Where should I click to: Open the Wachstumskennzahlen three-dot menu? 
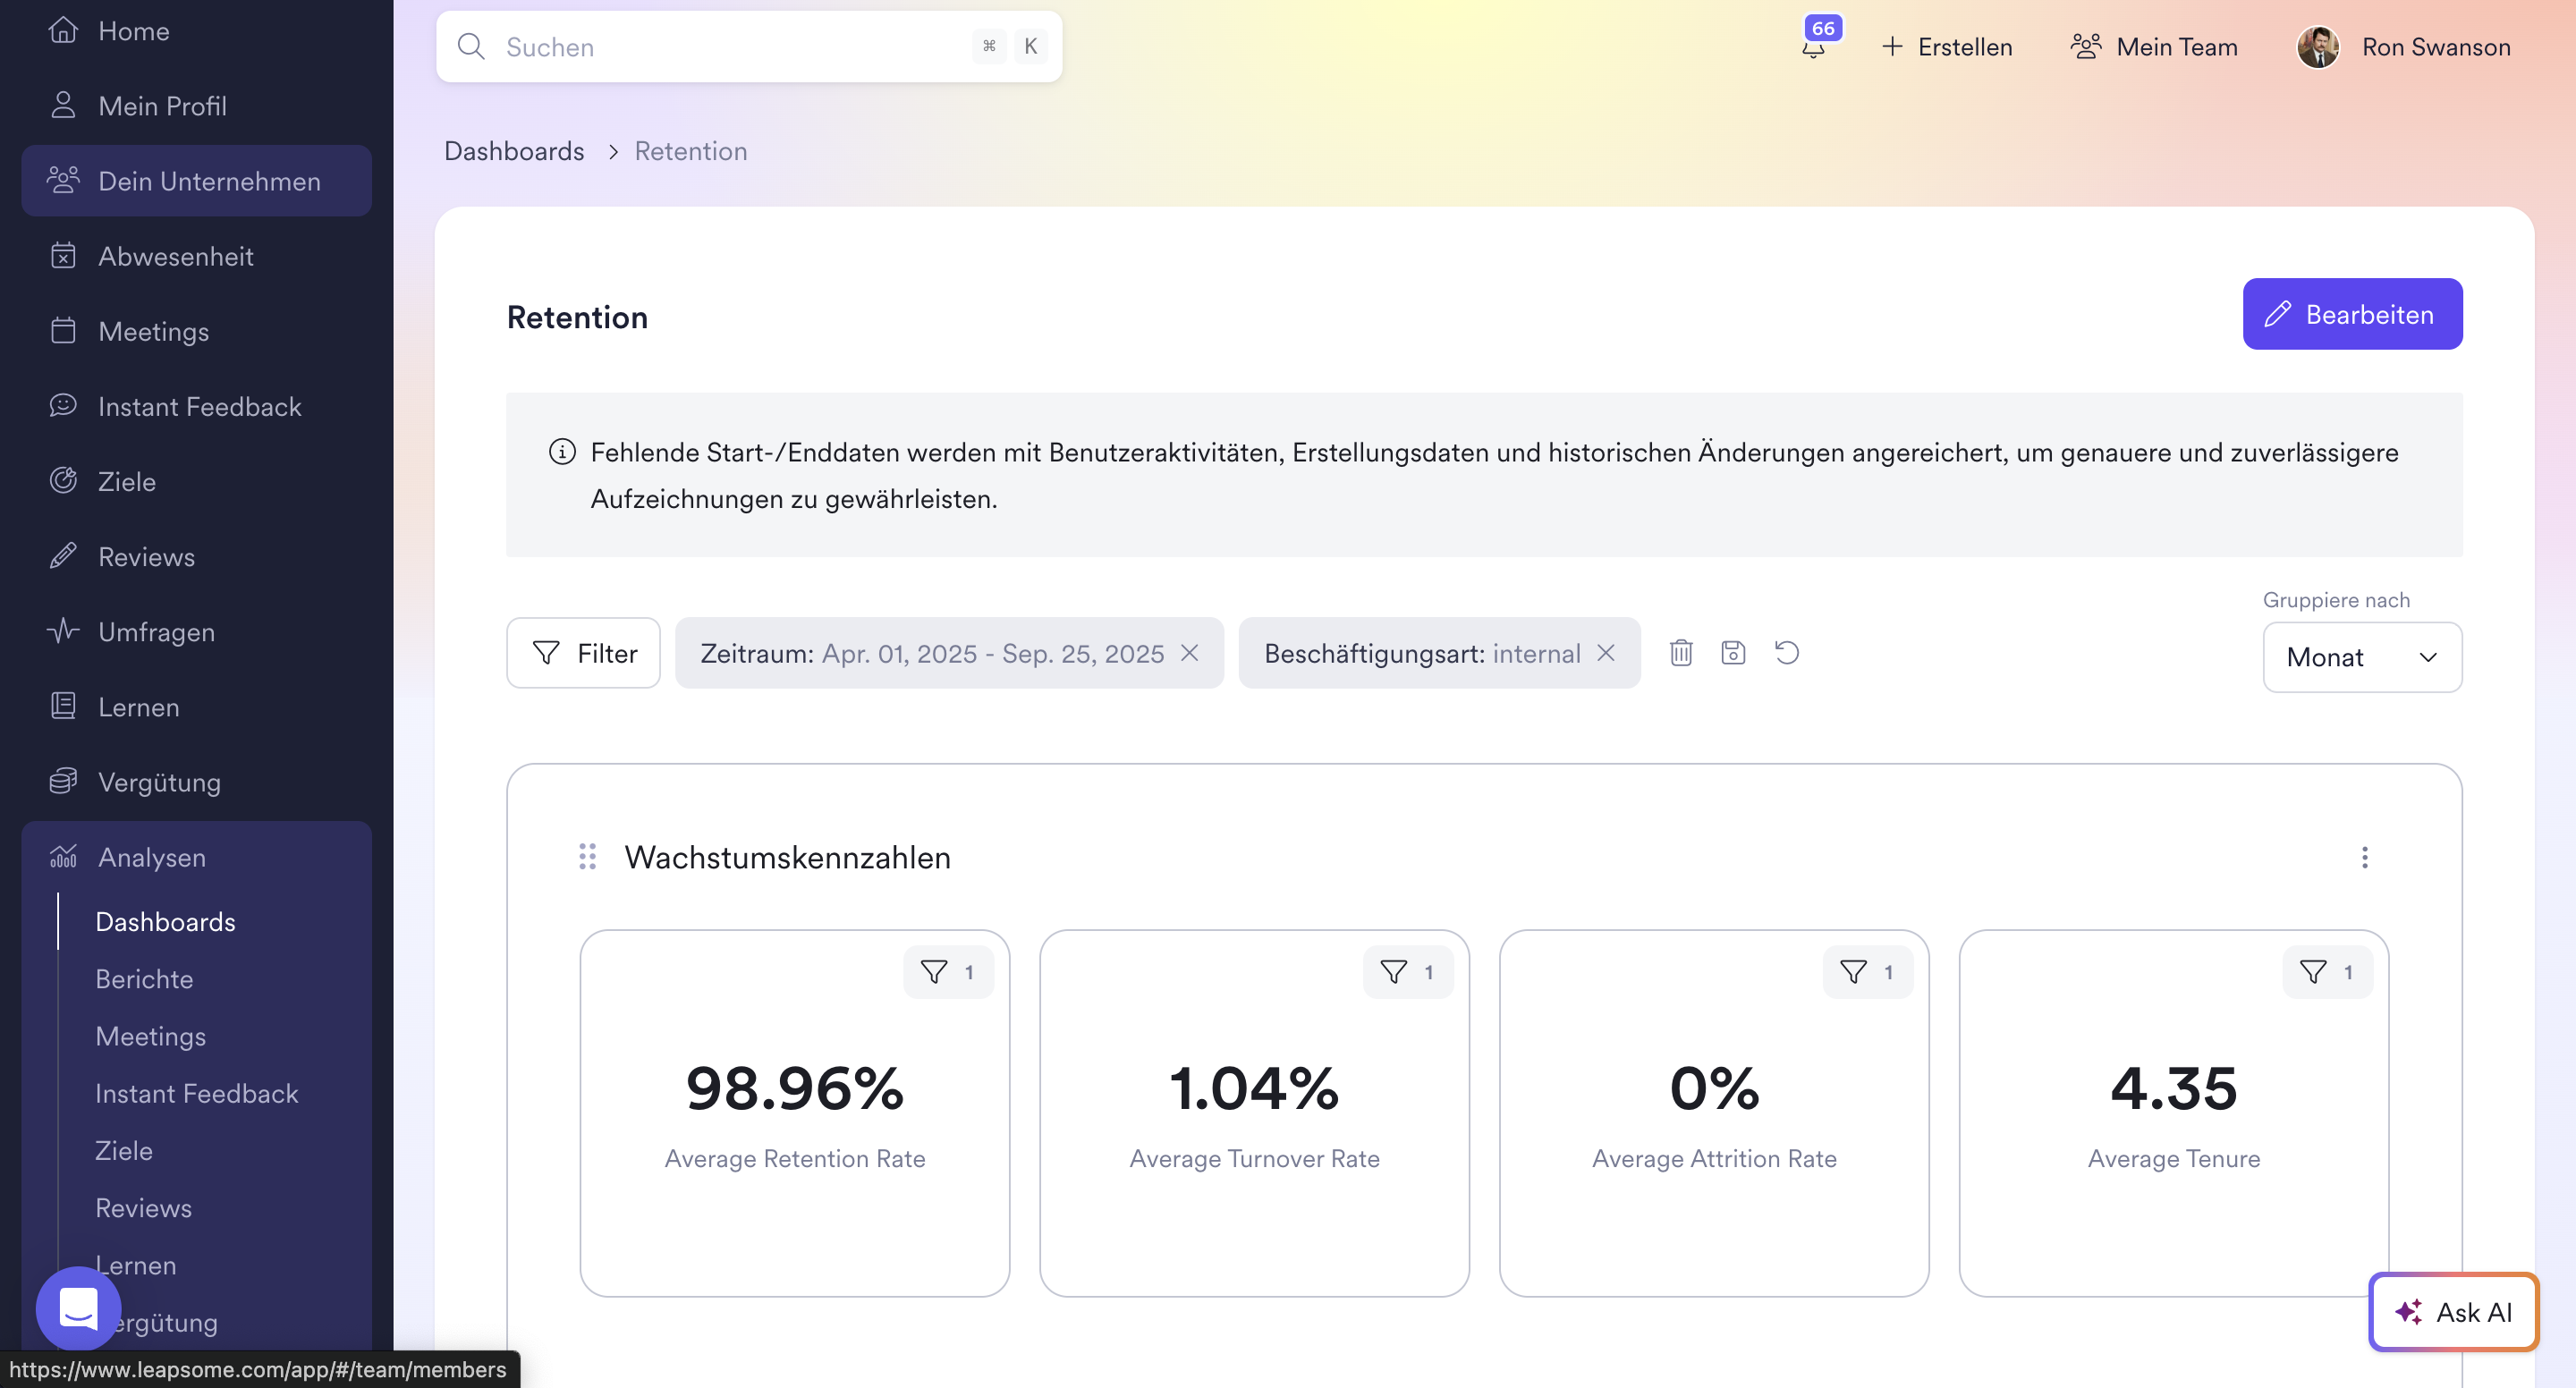coord(2364,857)
